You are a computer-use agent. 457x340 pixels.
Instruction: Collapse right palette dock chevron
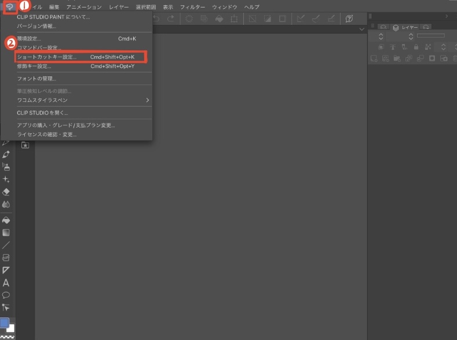pos(447,16)
